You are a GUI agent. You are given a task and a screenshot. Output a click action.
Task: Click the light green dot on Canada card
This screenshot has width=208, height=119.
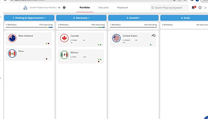[x=98, y=45]
